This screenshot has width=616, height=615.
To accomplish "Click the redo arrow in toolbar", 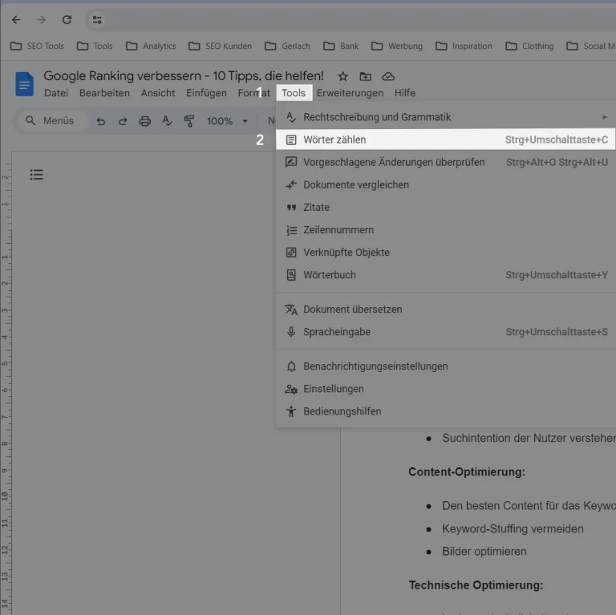I will tap(123, 121).
